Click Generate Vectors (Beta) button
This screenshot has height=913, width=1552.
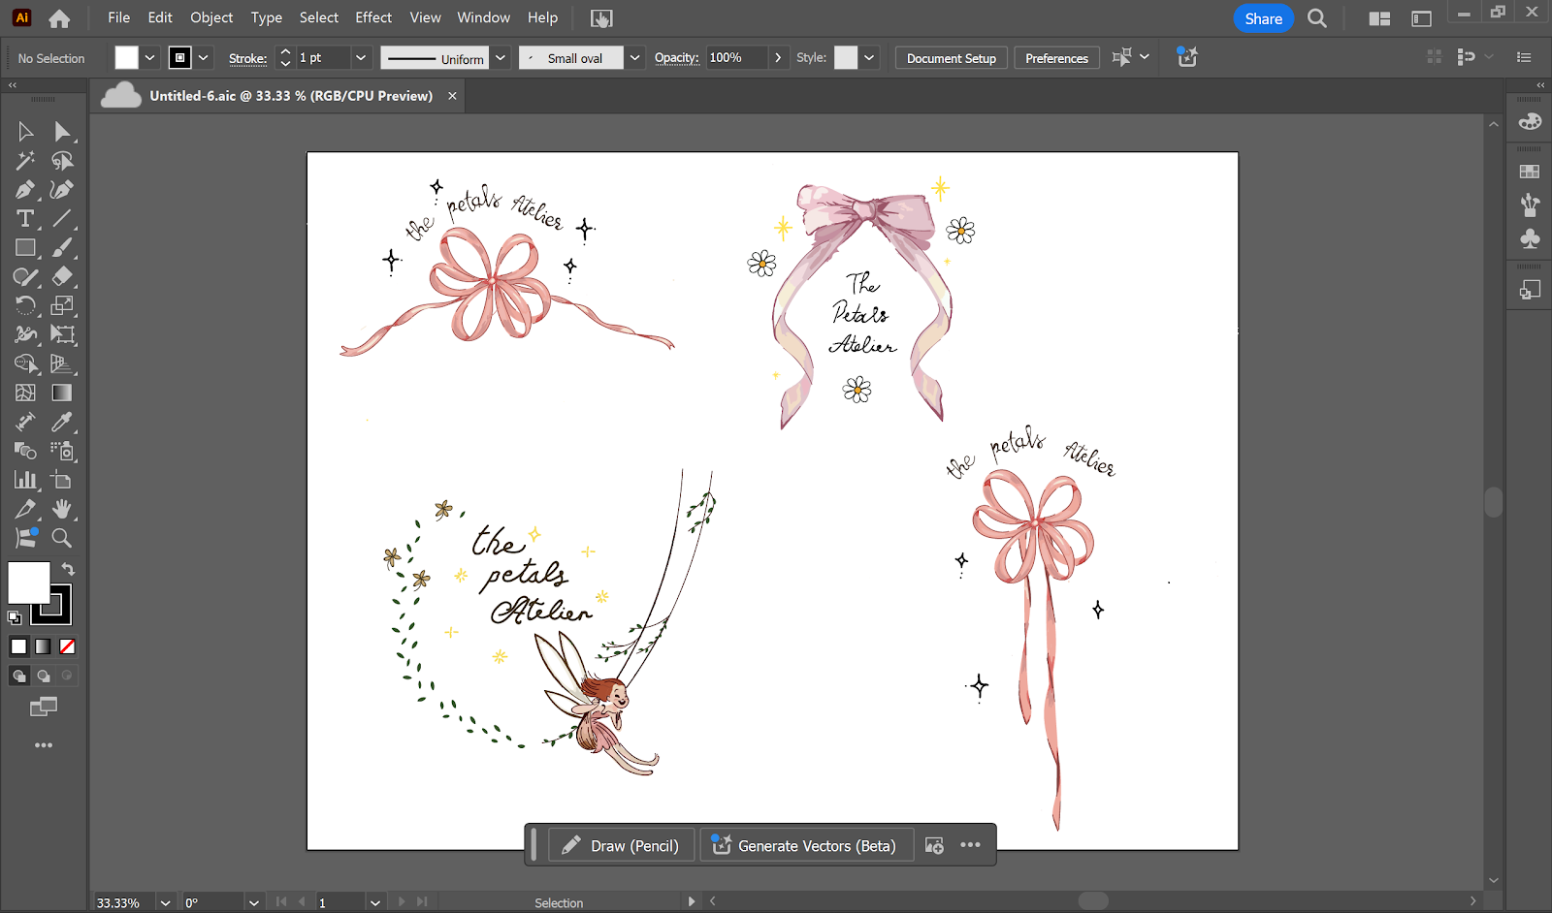click(x=805, y=846)
